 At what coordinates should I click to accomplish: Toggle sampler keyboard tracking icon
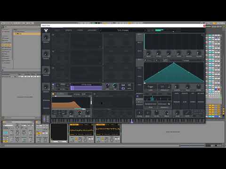(x=123, y=85)
